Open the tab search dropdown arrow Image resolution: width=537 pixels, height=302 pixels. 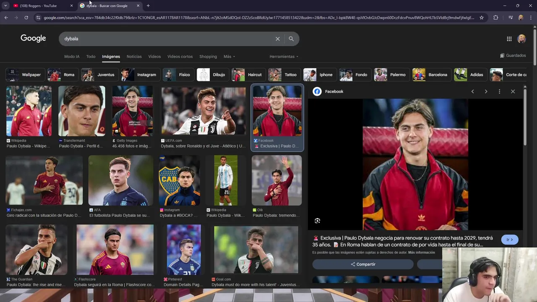5,6
